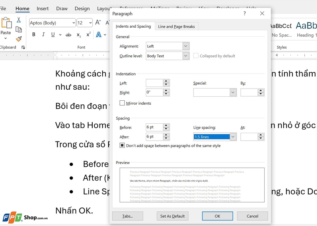This screenshot has width=317, height=226.
Task: Select the Format Painter brush icon
Action: click(19, 39)
